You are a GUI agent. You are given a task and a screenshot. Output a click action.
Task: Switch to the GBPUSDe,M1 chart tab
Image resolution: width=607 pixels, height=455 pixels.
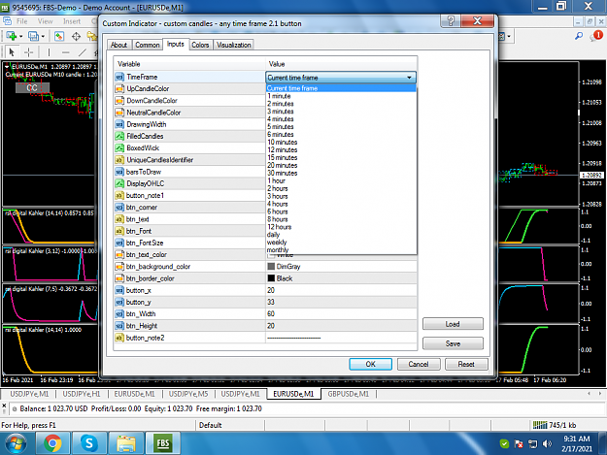click(x=349, y=394)
